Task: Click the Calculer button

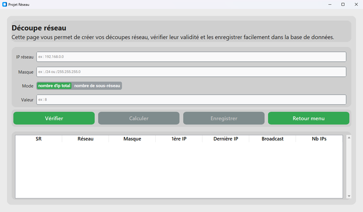Action: pyautogui.click(x=138, y=118)
